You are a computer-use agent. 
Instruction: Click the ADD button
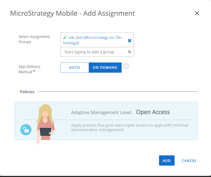pos(167,160)
